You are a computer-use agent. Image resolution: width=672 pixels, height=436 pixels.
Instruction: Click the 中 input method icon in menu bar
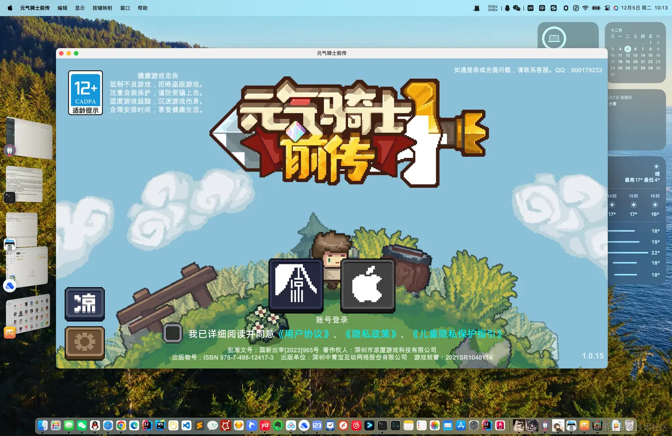[542, 8]
